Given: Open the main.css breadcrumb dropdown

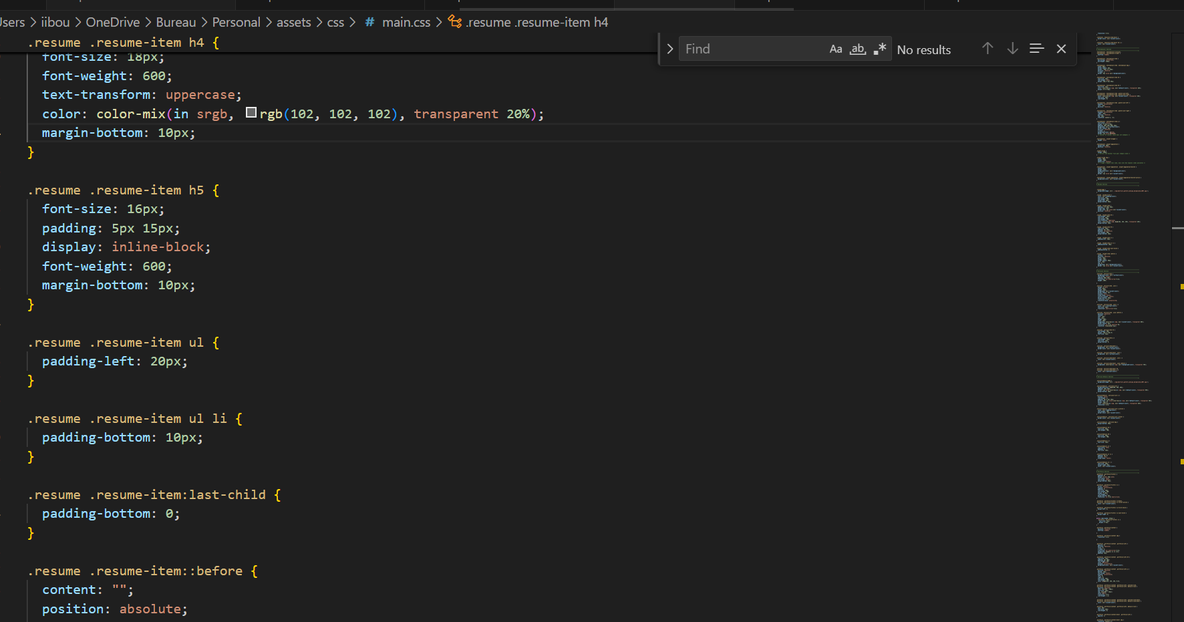Looking at the screenshot, I should point(406,22).
